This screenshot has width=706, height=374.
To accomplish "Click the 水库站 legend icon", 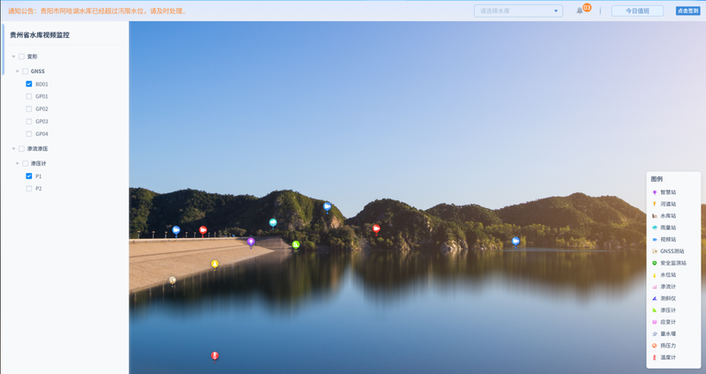I will pyautogui.click(x=655, y=216).
